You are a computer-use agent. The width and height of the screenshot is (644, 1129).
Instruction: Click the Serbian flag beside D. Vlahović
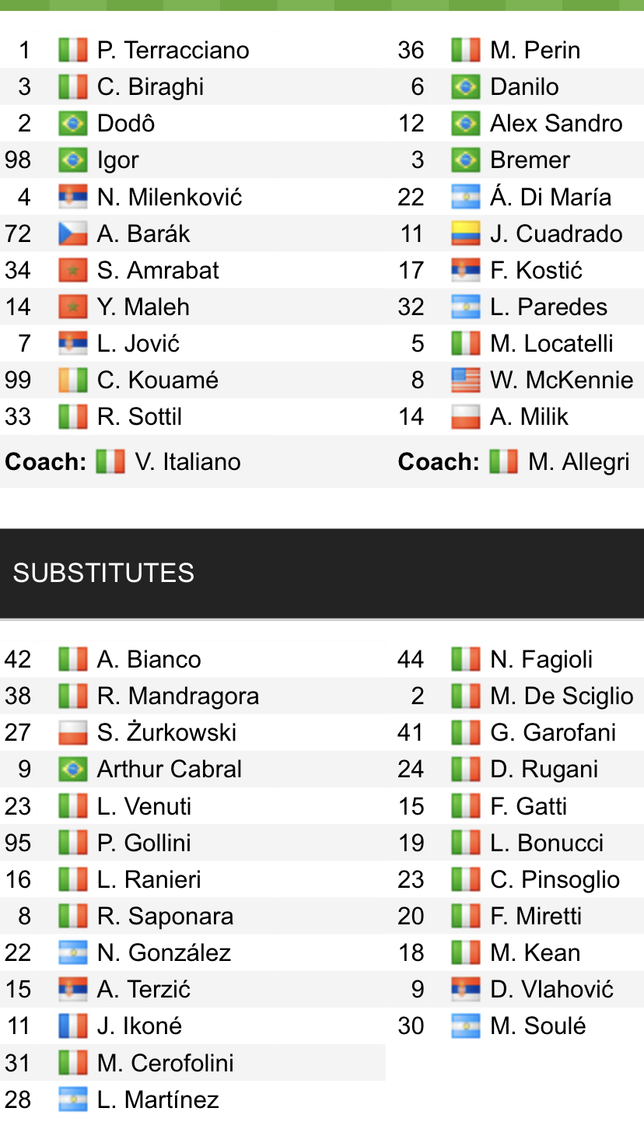pos(465,989)
